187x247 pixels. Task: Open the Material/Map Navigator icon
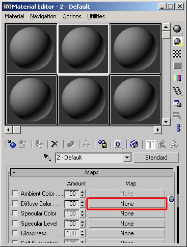coord(177,128)
